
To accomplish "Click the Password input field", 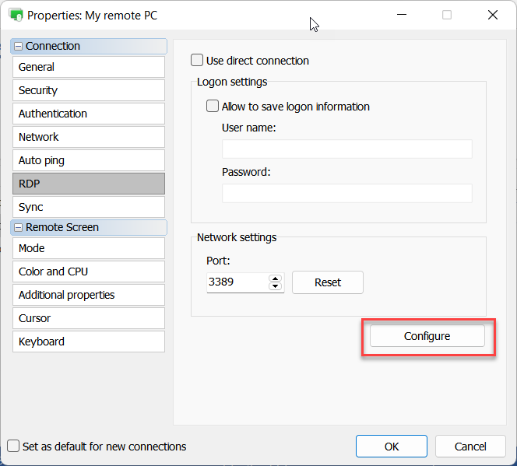I will 346,194.
